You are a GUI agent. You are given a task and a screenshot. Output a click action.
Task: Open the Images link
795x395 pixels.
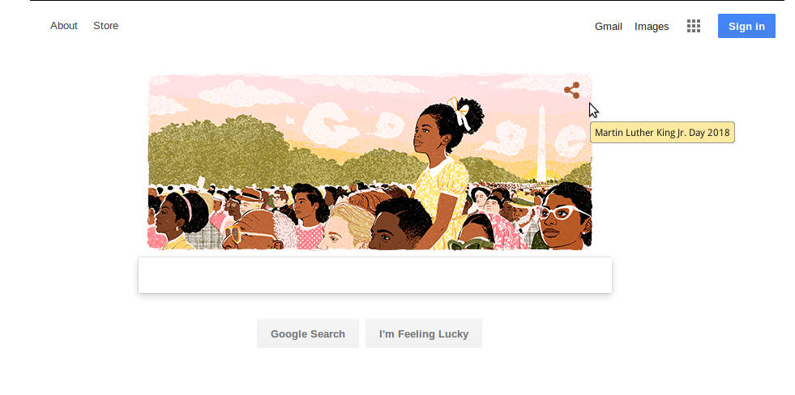pos(652,27)
